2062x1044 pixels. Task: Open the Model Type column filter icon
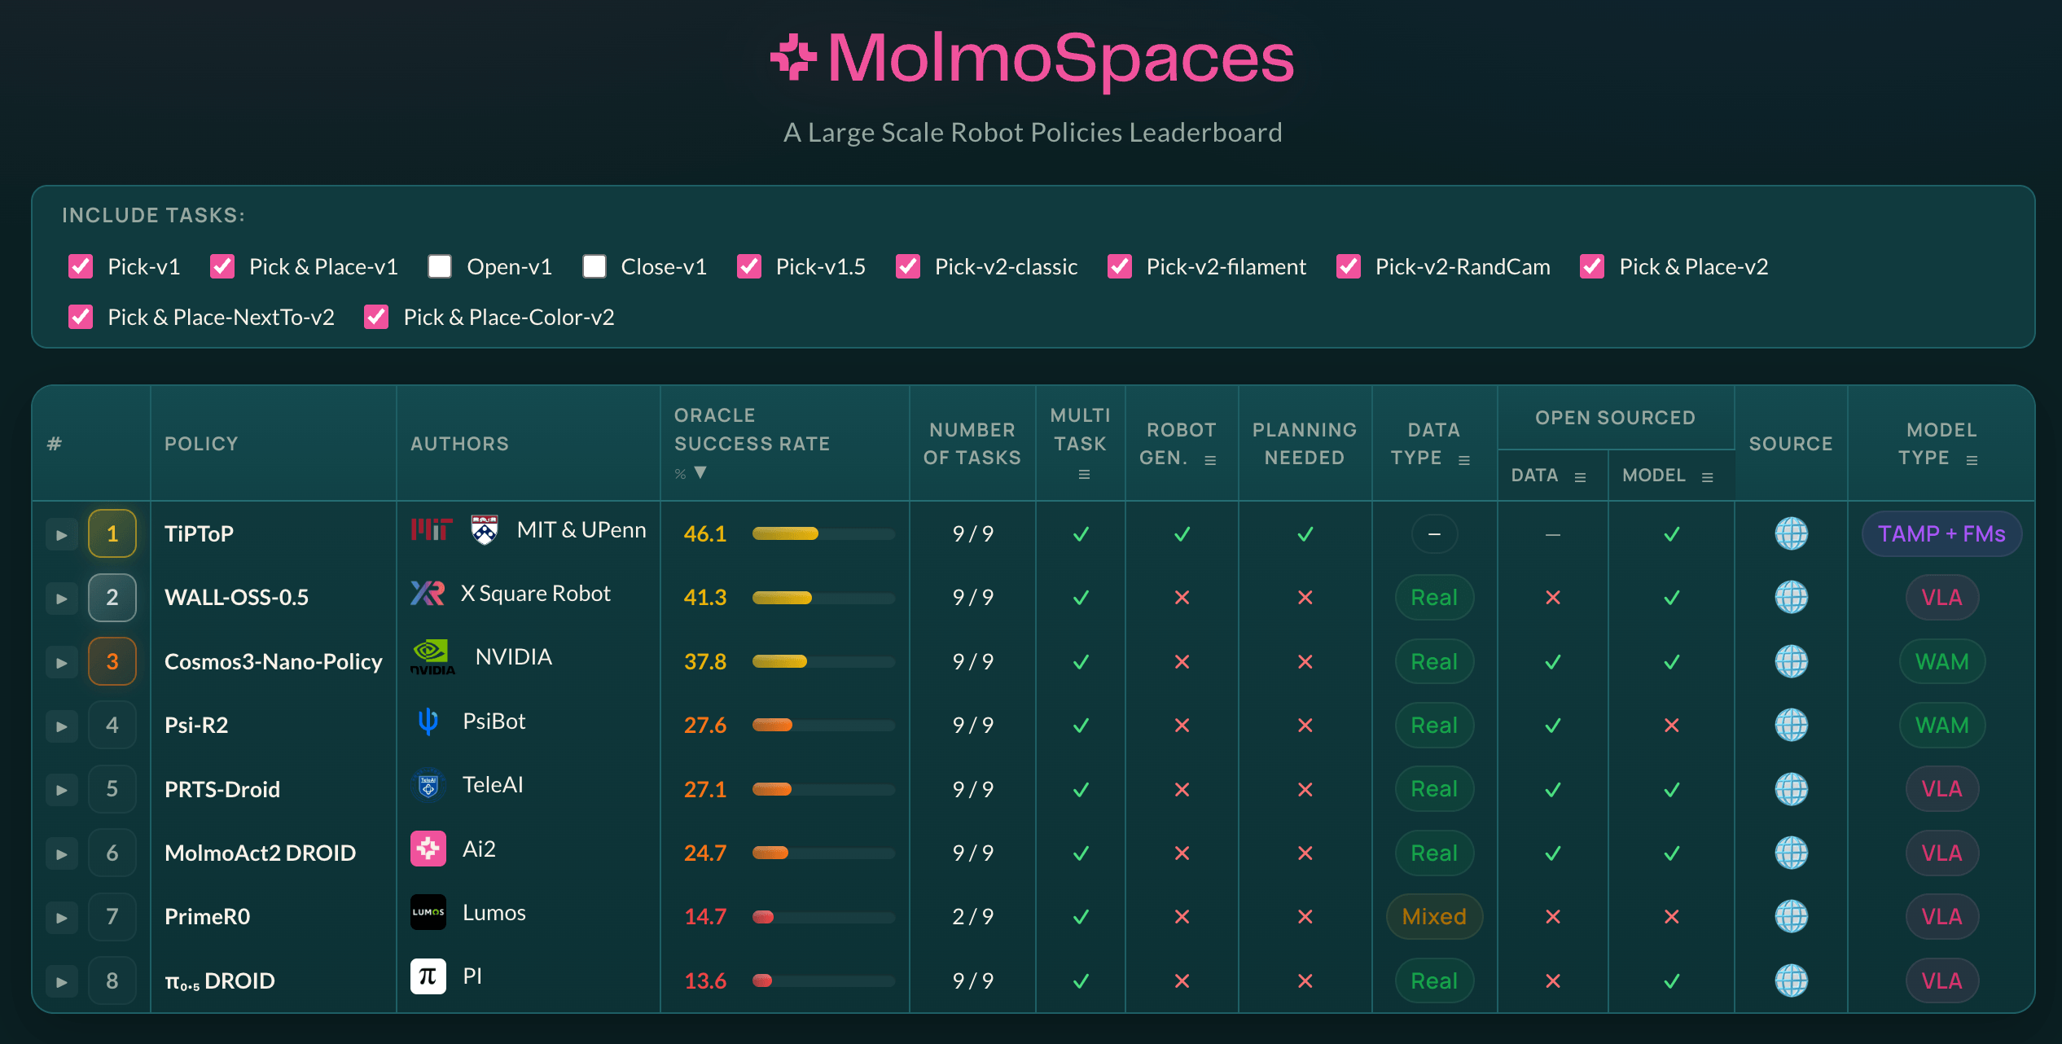click(1972, 460)
